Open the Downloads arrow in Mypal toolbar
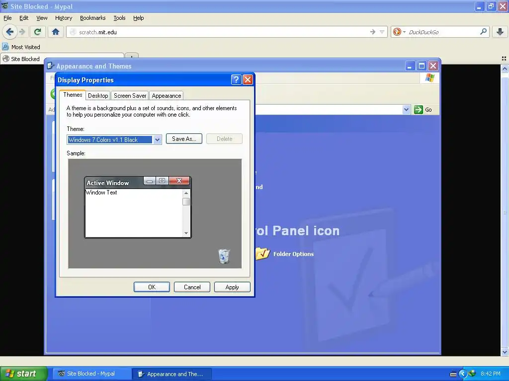This screenshot has width=509, height=381. (500, 32)
